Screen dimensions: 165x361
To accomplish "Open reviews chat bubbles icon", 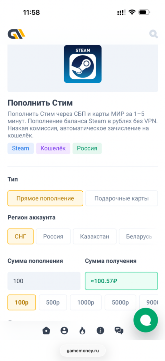I will coord(119,331).
